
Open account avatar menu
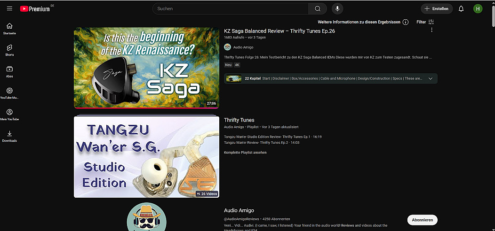[x=478, y=8]
